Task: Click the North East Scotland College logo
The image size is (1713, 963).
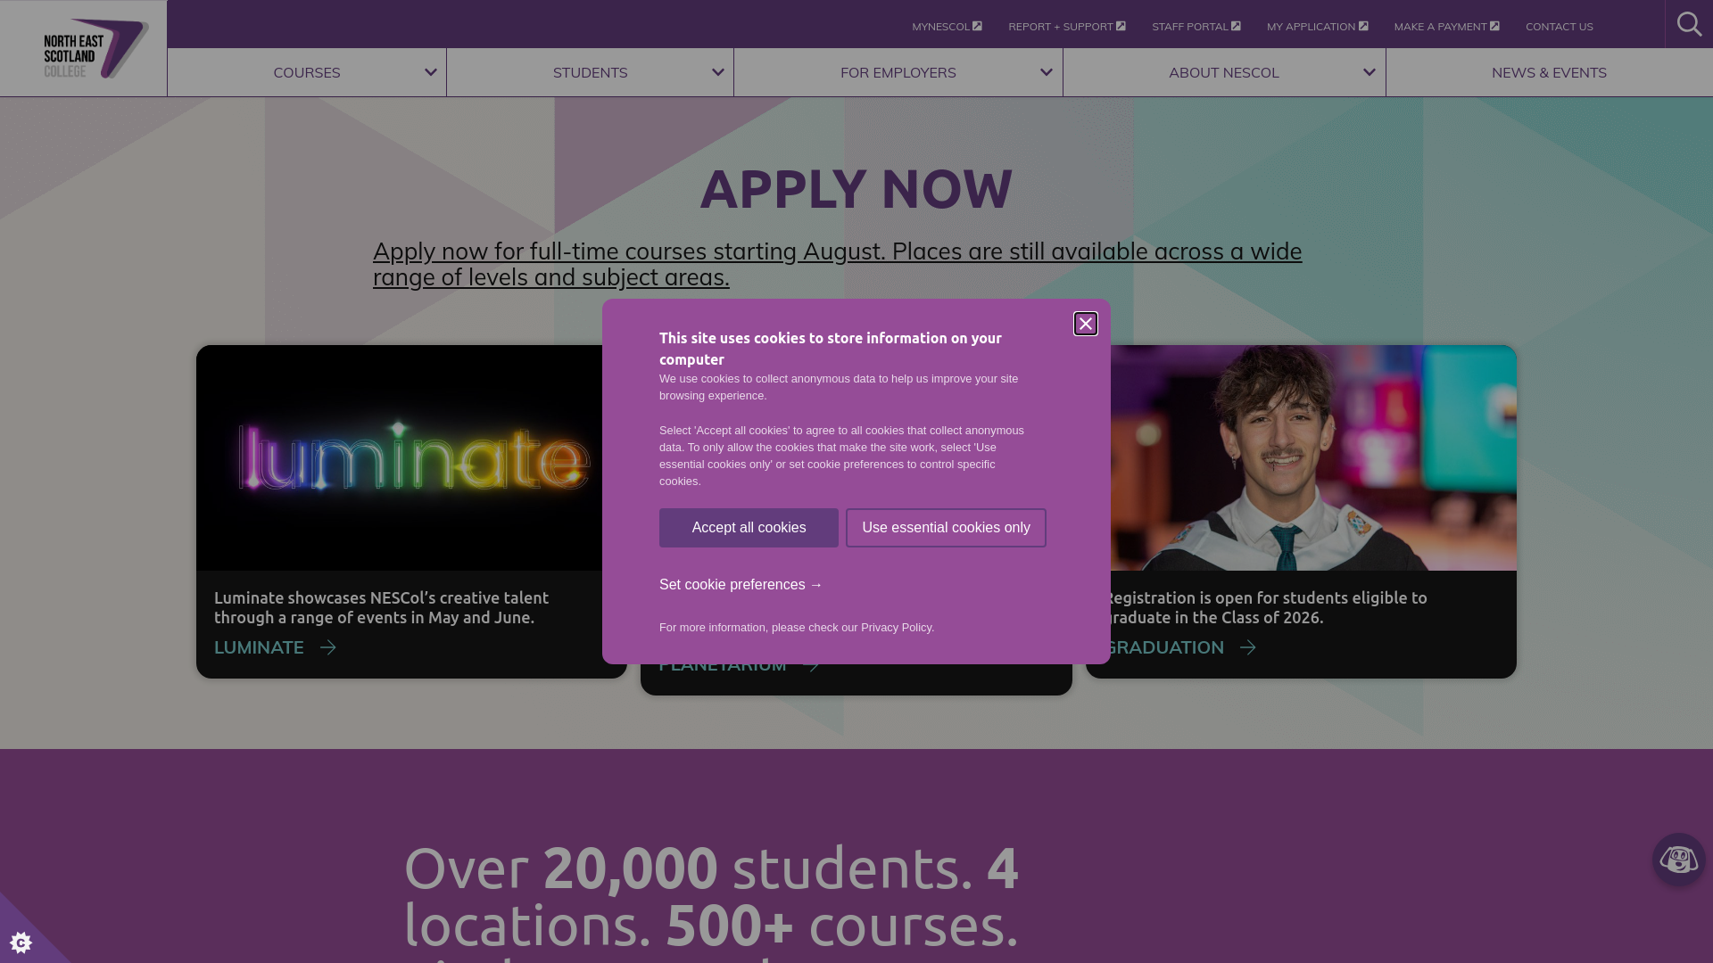Action: click(95, 49)
